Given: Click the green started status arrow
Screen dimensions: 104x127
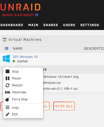Looking at the screenshot, I should (14, 61).
